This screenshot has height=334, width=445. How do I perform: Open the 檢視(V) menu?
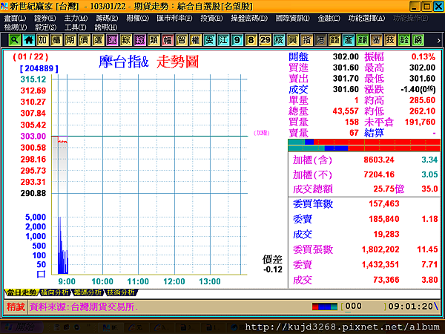coord(16,27)
